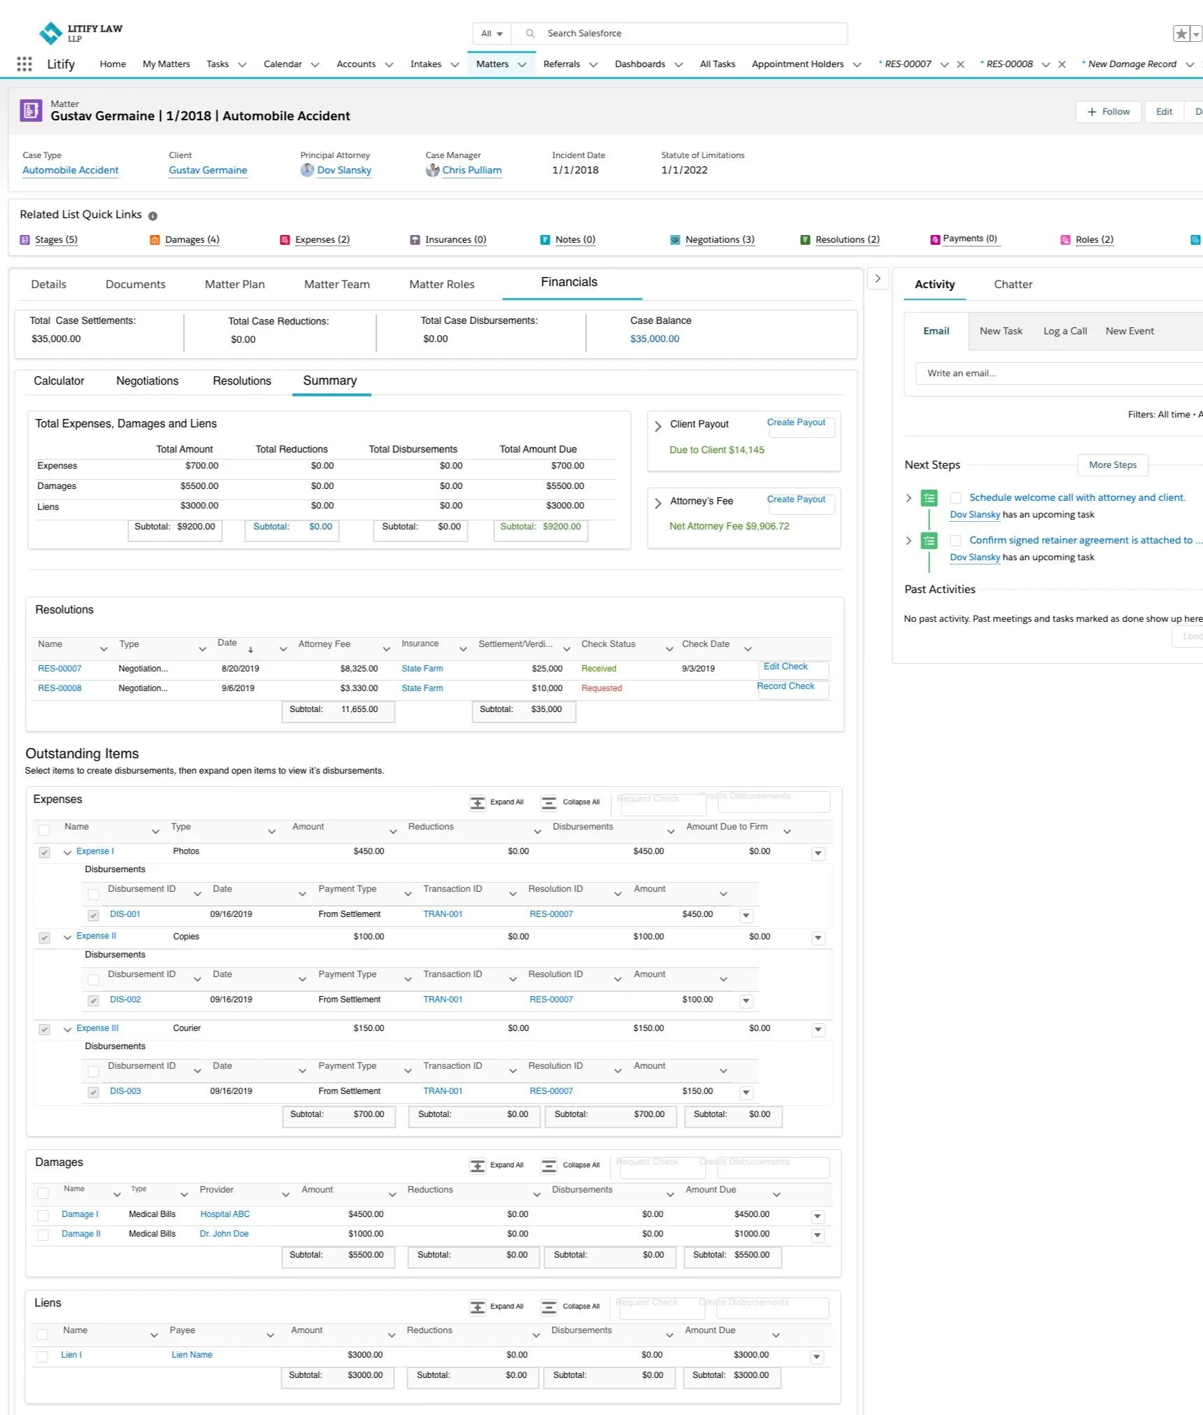This screenshot has width=1203, height=1415.
Task: Open the Negotiations sub-tab
Action: (x=147, y=381)
